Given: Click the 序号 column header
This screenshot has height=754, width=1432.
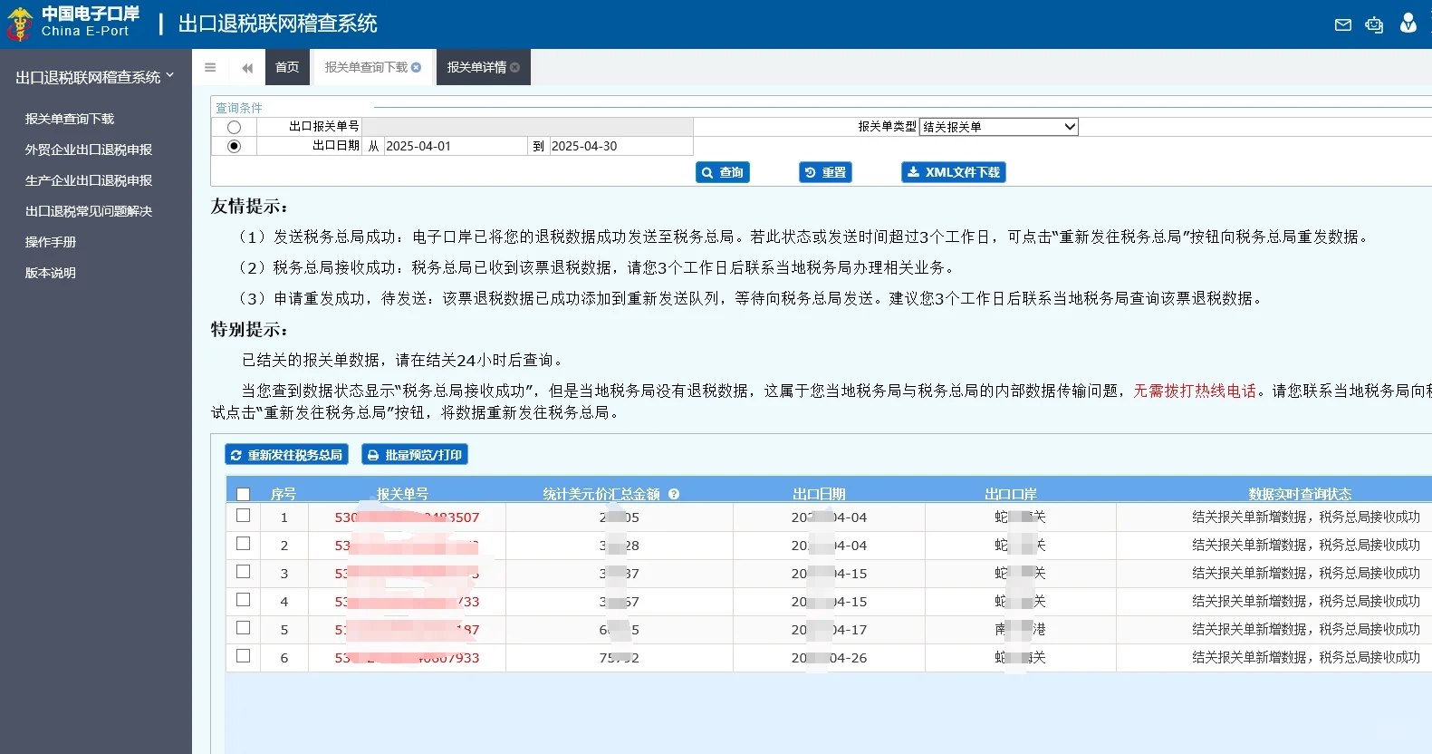Looking at the screenshot, I should (x=284, y=494).
